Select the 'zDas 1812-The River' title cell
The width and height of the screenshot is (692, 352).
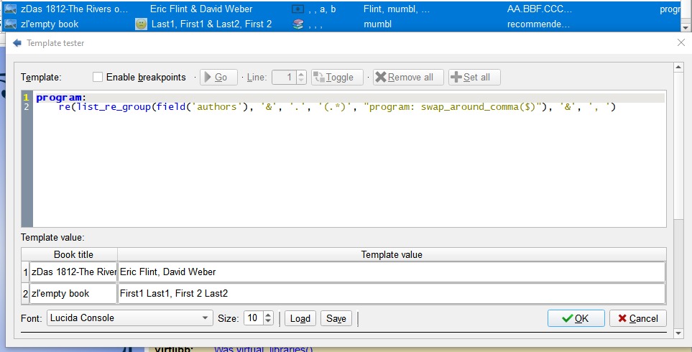pos(73,272)
